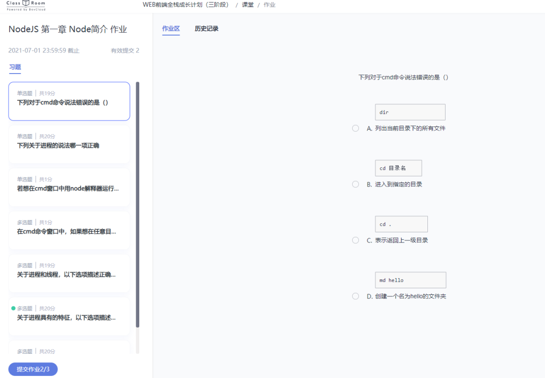Click the 'cd 目录名' code box
This screenshot has width=545, height=378.
398,168
